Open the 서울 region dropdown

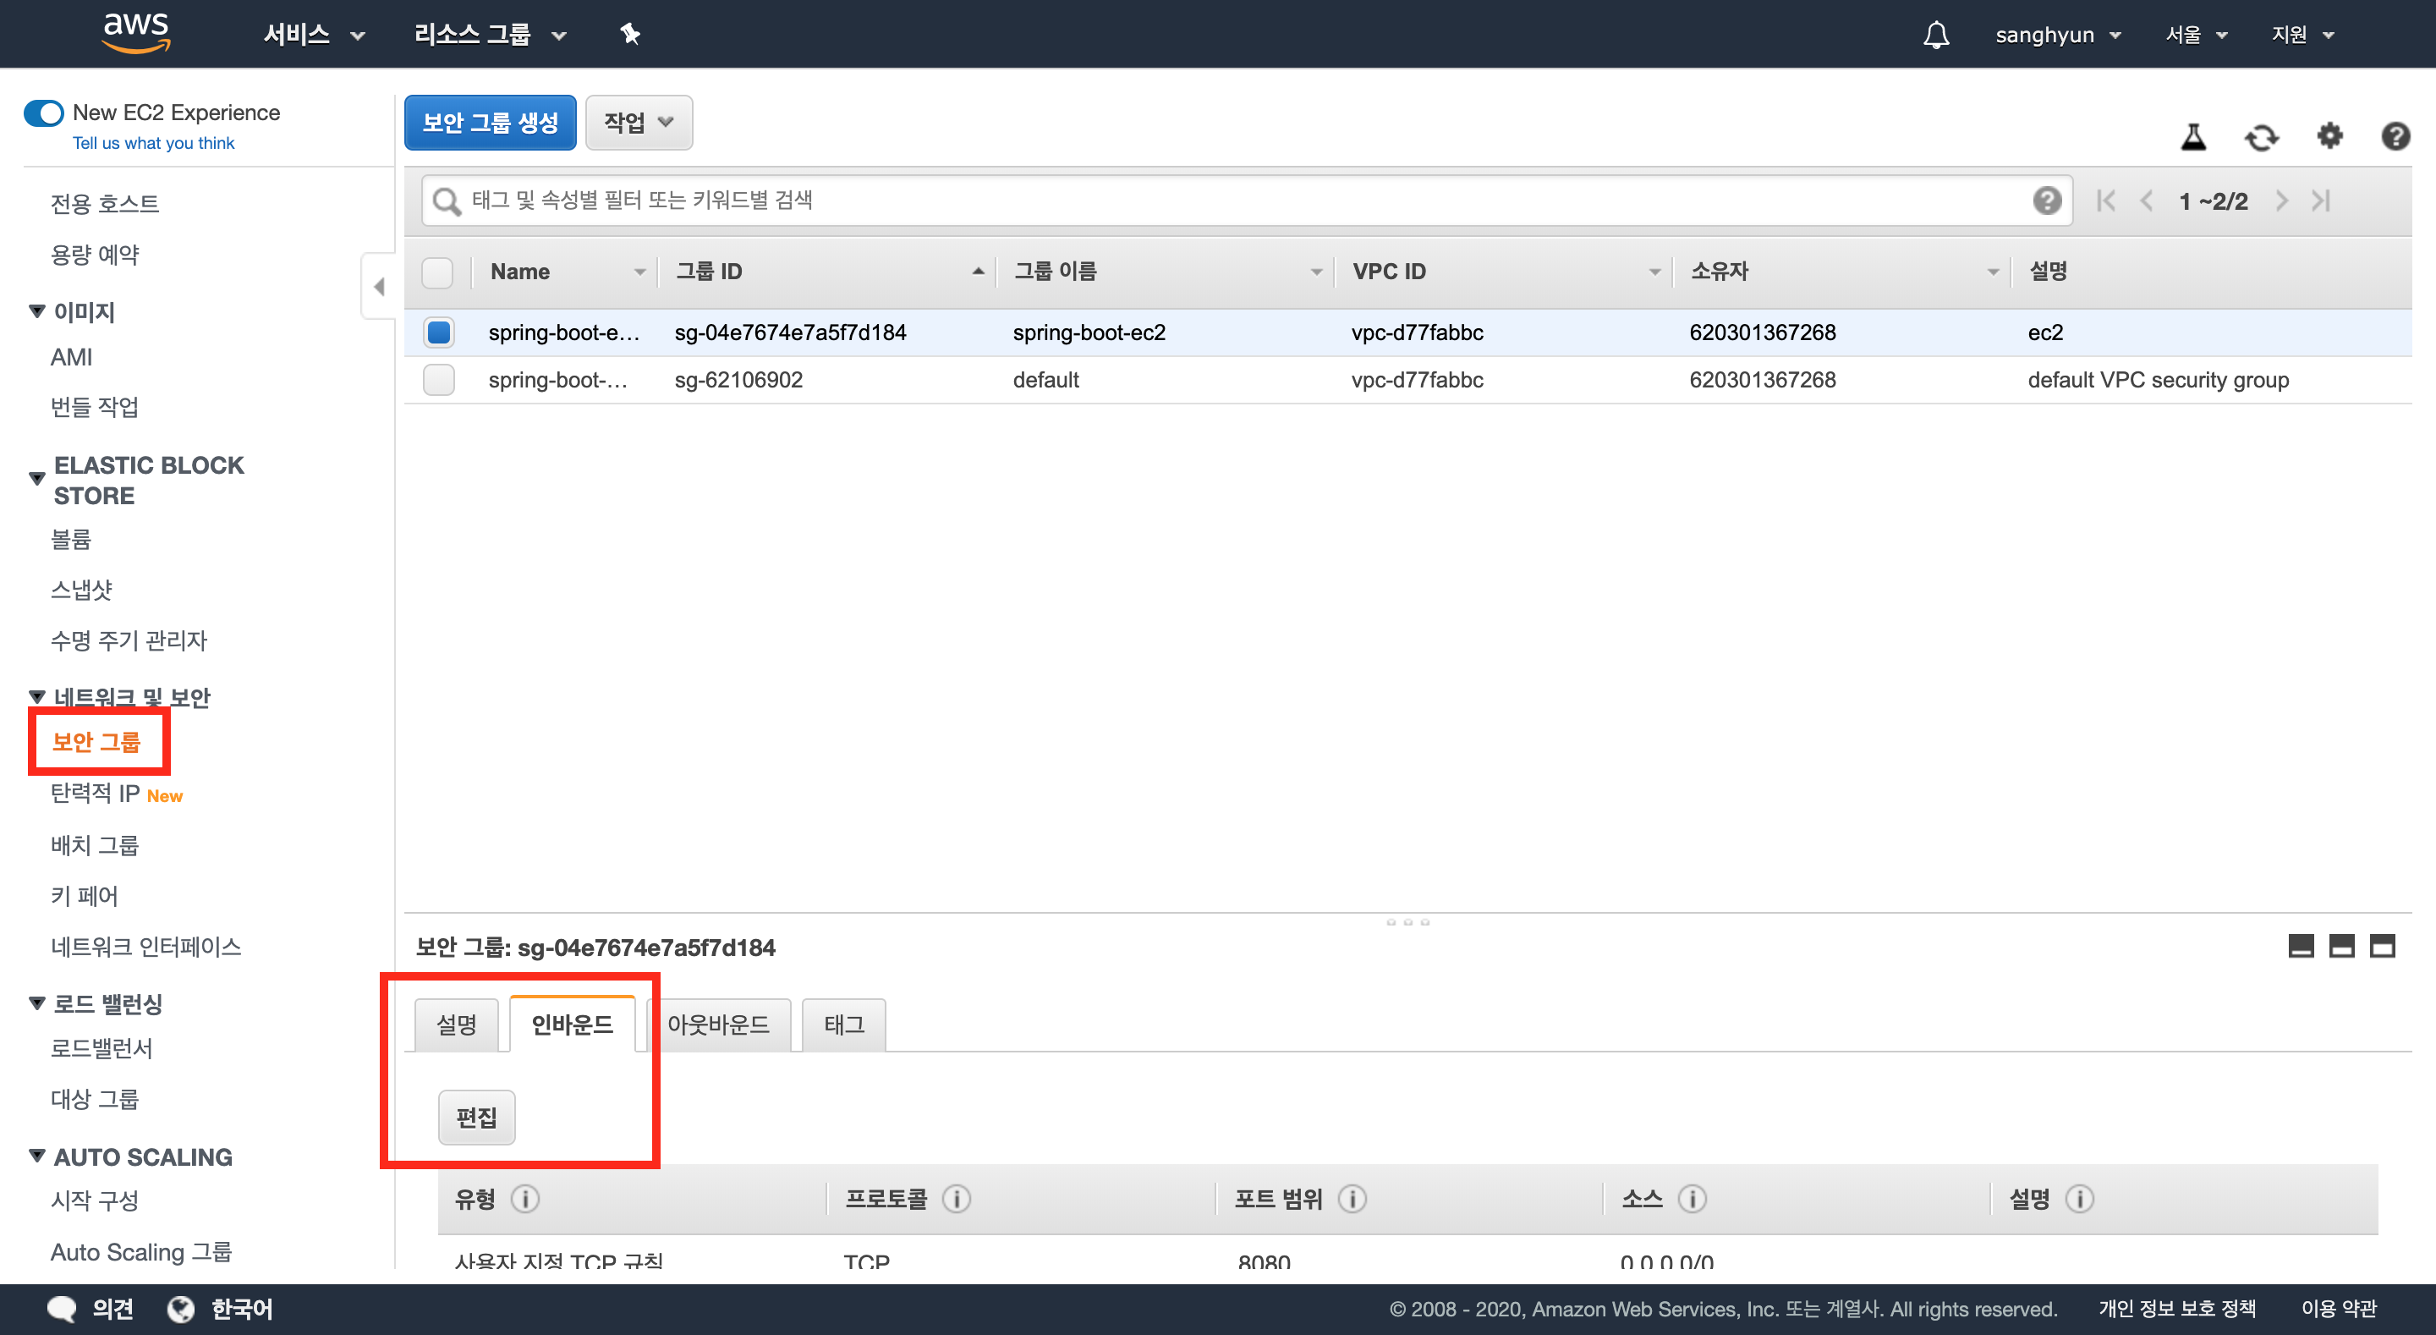(2196, 35)
